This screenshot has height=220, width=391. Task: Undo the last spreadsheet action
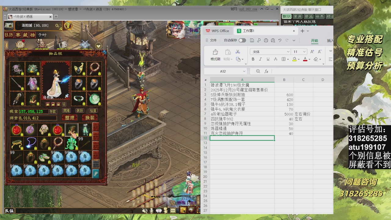tap(280, 40)
